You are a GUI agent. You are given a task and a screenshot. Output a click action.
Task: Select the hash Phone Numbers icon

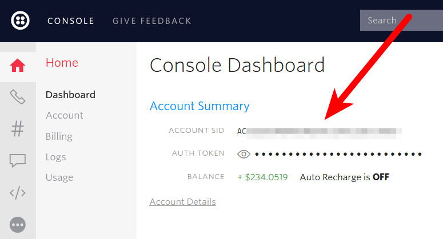tap(18, 129)
